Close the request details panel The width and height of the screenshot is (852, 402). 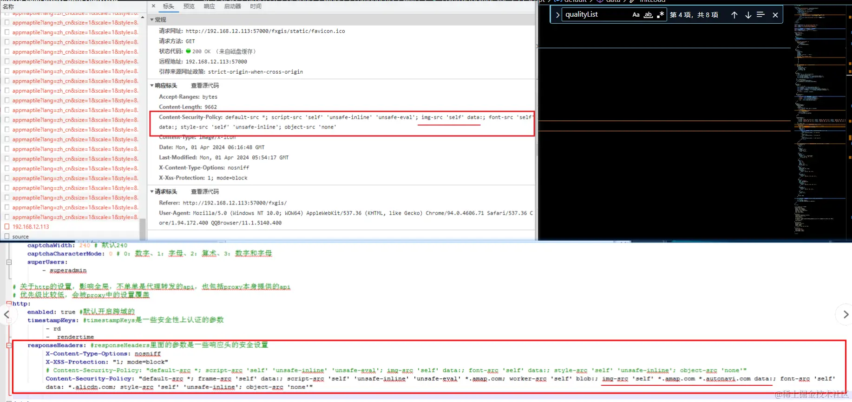[154, 6]
